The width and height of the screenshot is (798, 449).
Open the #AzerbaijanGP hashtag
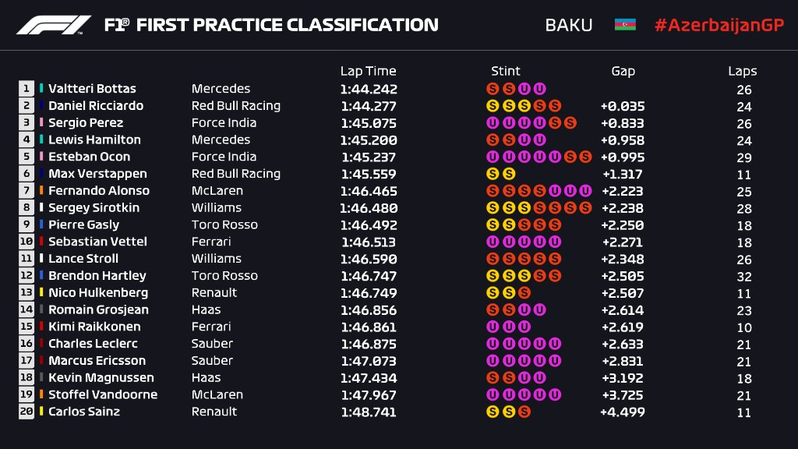coord(717,25)
